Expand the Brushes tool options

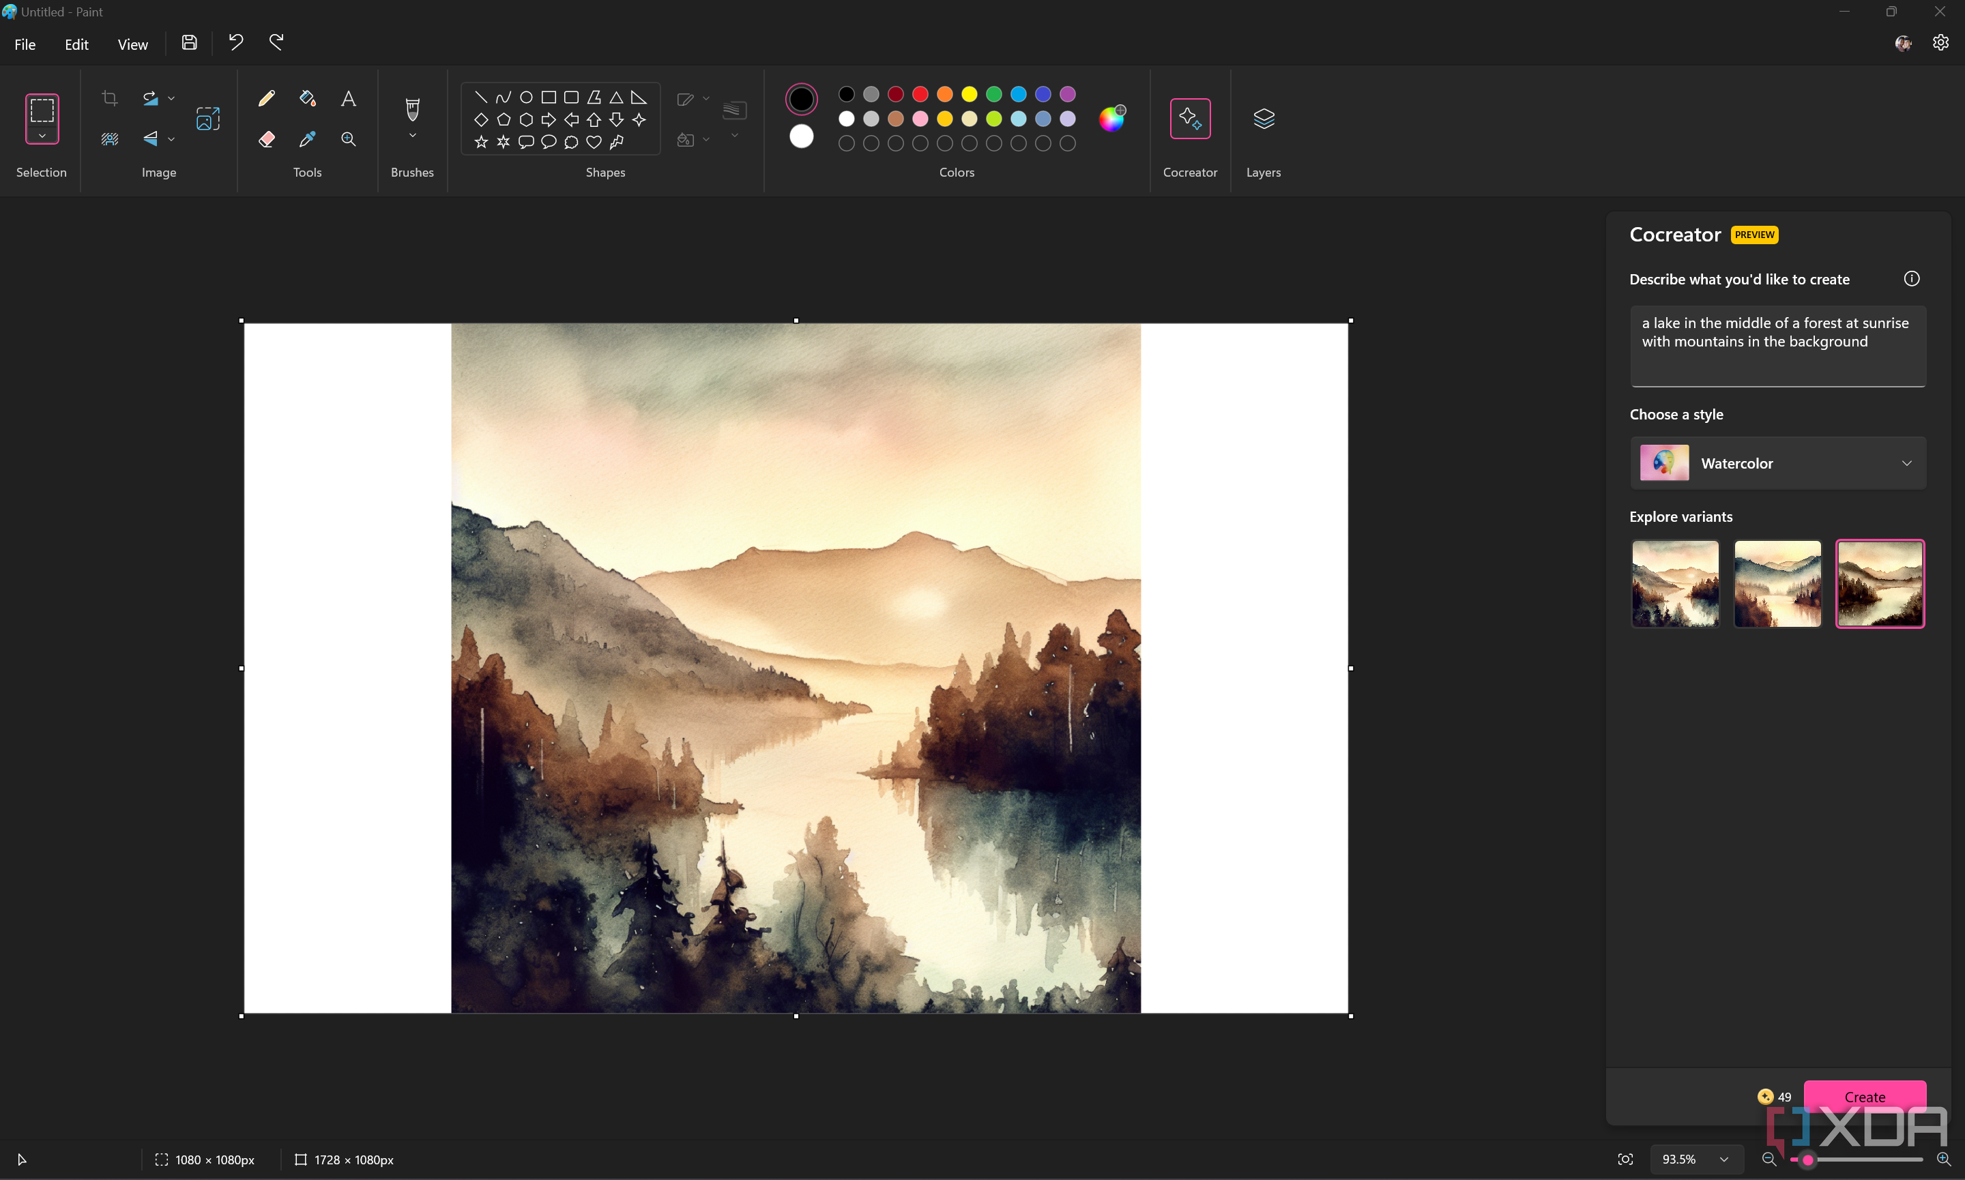[x=413, y=139]
